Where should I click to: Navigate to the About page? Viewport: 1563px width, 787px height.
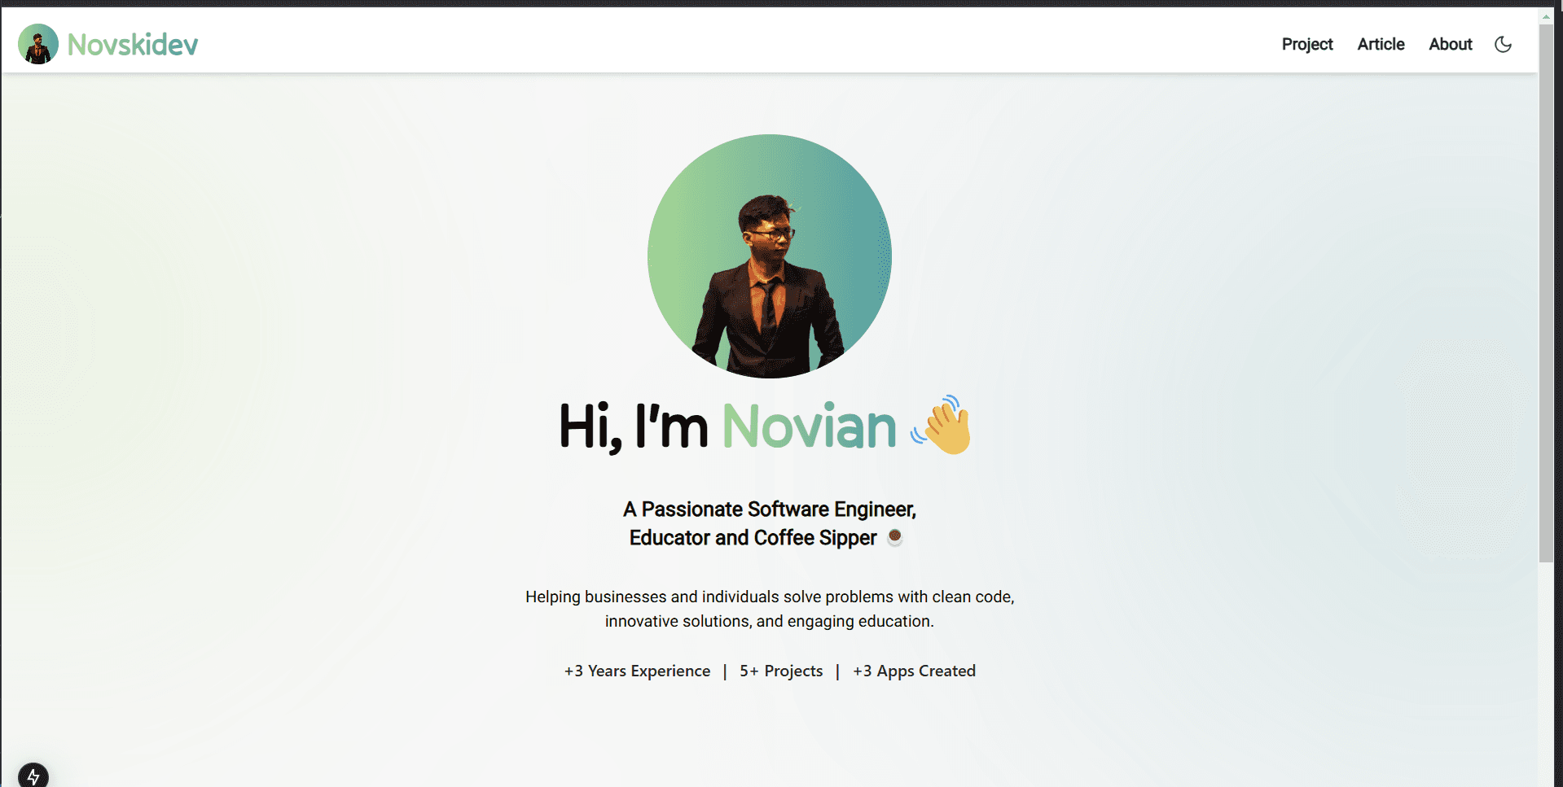[x=1450, y=45]
